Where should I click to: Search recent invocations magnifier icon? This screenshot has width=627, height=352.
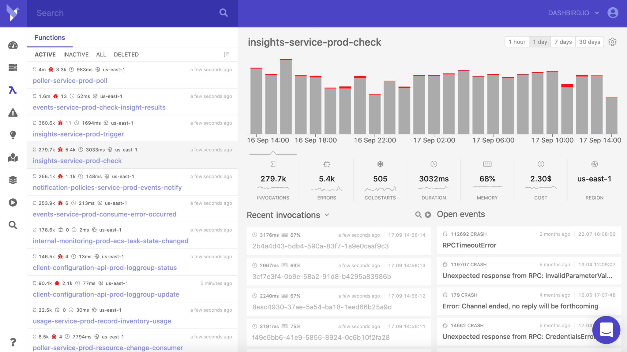pyautogui.click(x=418, y=215)
